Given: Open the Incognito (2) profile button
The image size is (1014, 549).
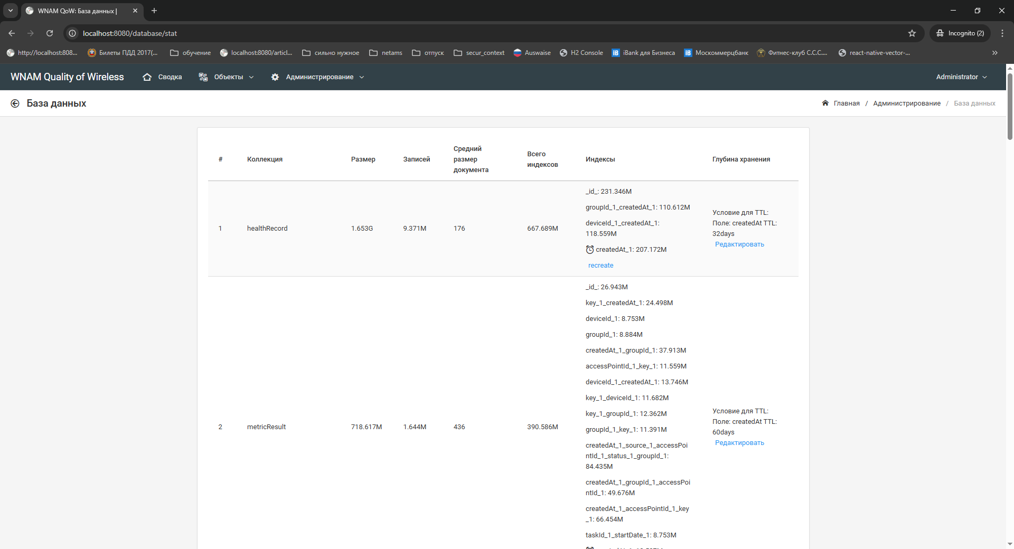Looking at the screenshot, I should [x=960, y=33].
